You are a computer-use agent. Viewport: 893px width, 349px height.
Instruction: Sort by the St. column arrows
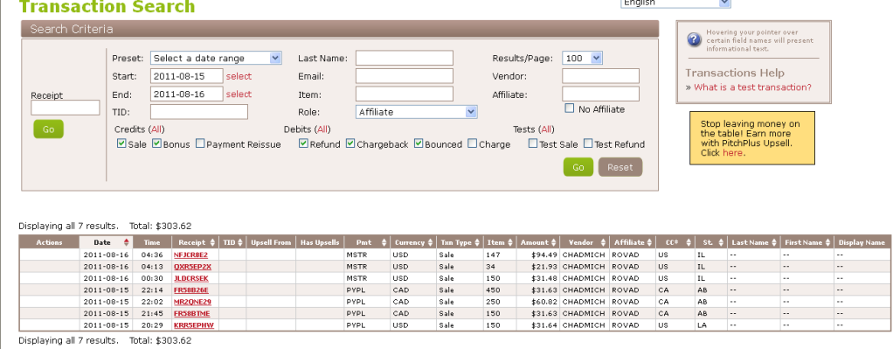click(721, 242)
